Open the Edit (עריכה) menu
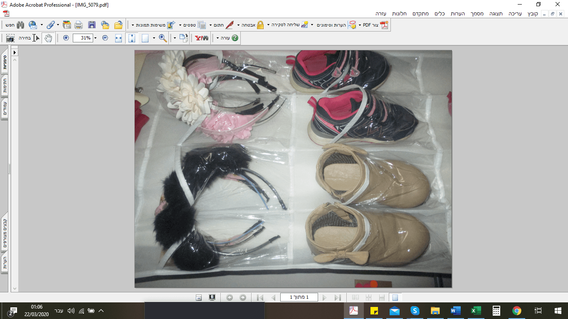 (x=516, y=14)
